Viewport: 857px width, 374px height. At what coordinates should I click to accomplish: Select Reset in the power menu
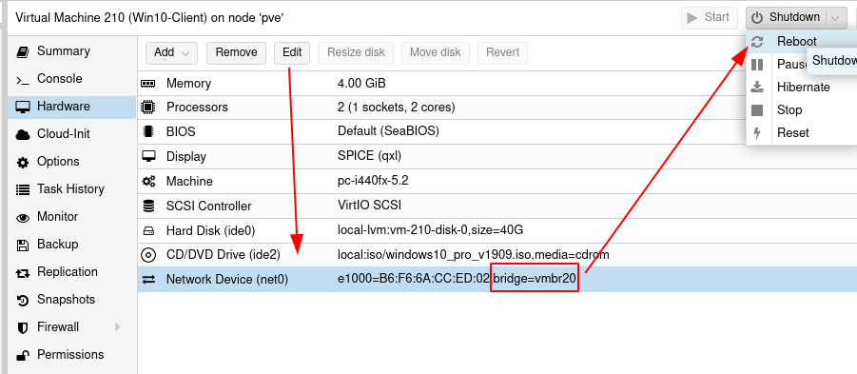(792, 133)
